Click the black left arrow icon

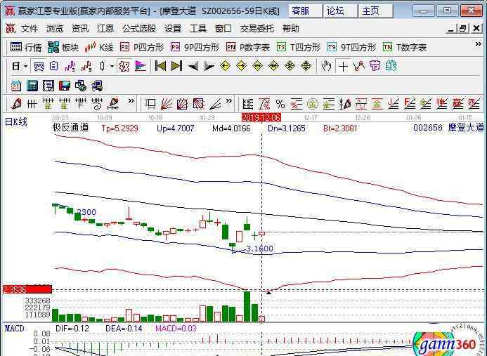tap(193, 66)
